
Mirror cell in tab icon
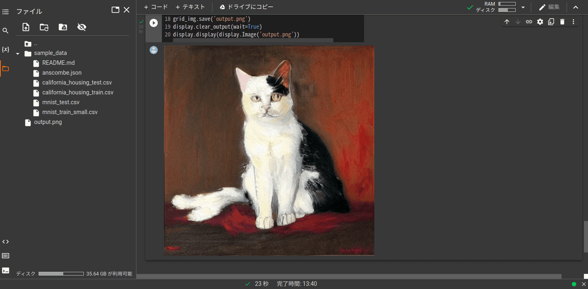pos(551,22)
